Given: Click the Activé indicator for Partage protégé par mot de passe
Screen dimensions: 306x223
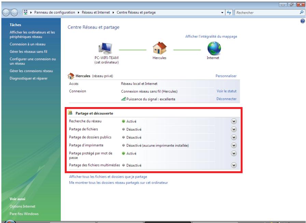Looking at the screenshot, I should (x=123, y=153).
